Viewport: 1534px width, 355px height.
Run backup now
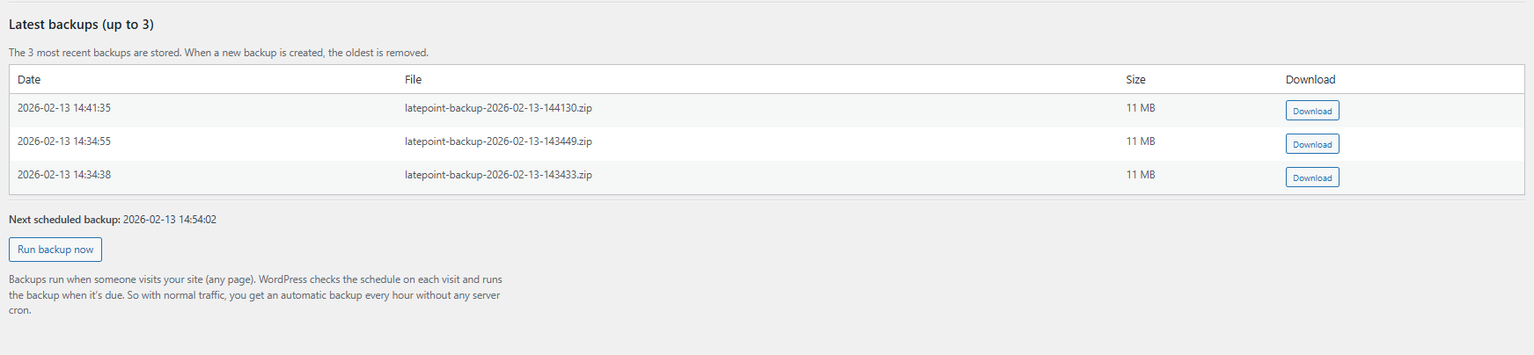[x=55, y=250]
